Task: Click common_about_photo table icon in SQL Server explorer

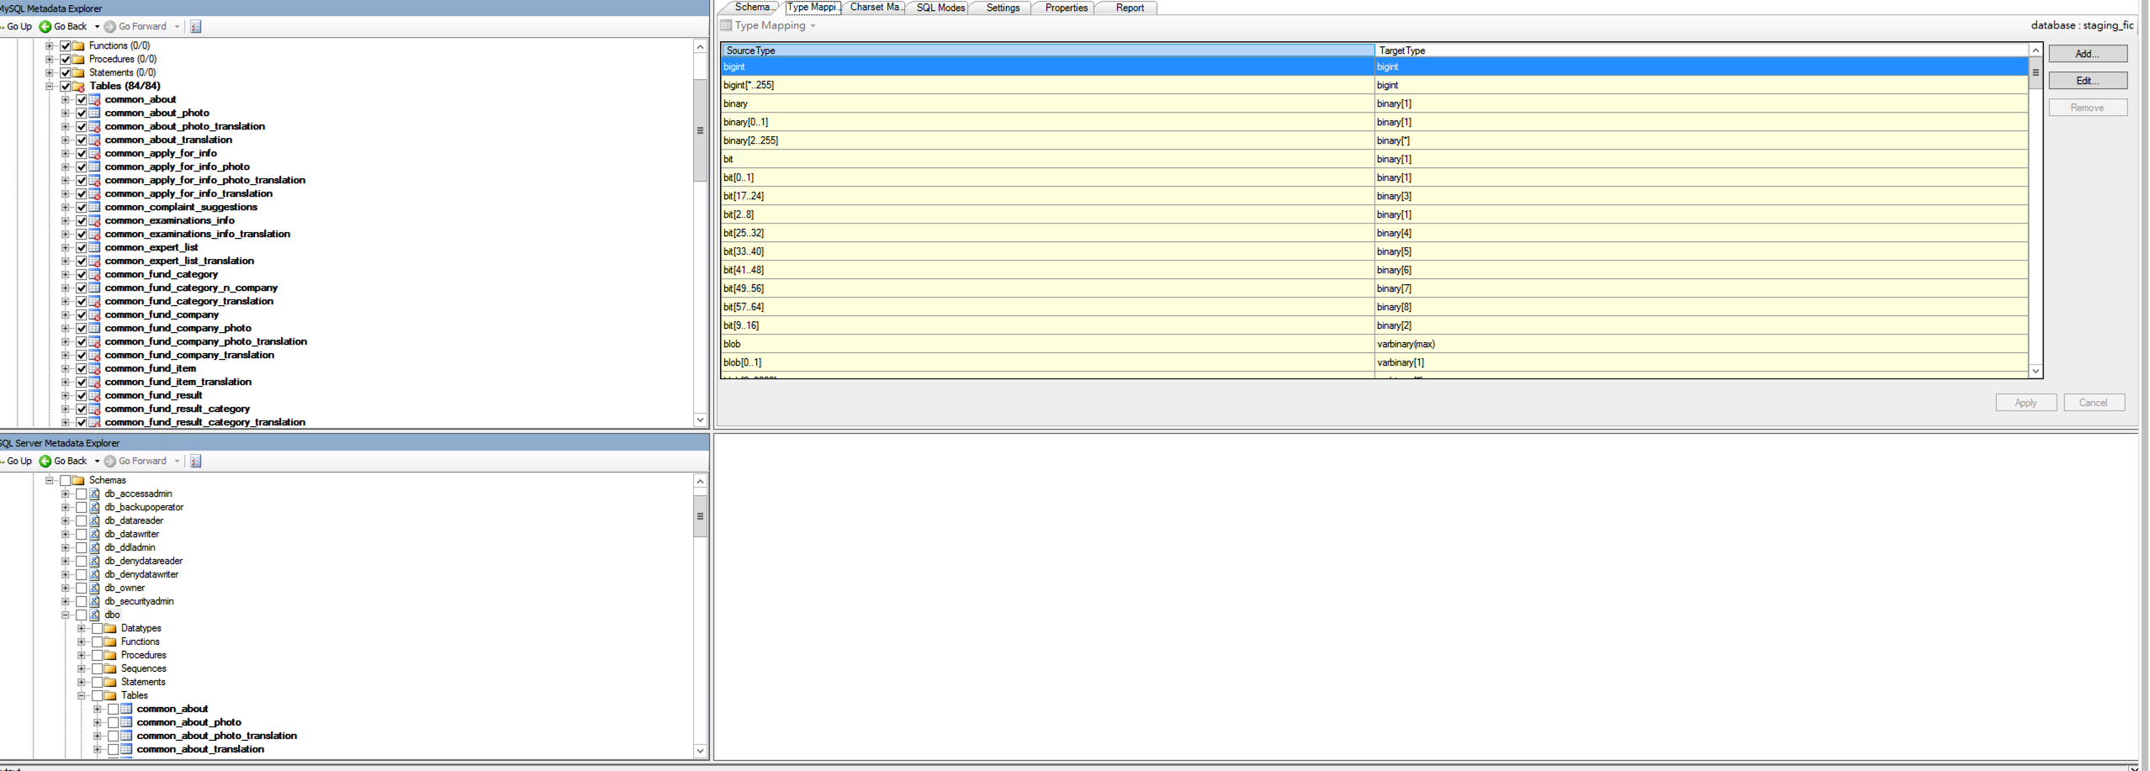Action: pyautogui.click(x=126, y=723)
